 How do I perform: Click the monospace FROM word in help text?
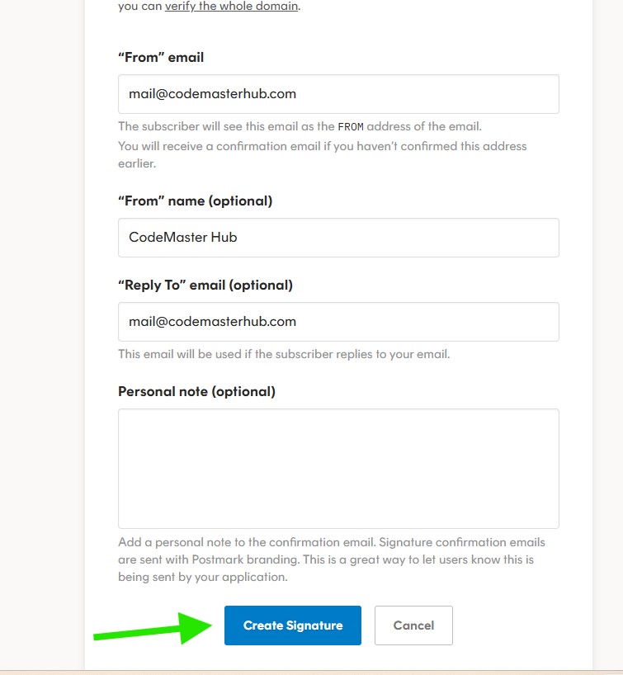tap(351, 127)
